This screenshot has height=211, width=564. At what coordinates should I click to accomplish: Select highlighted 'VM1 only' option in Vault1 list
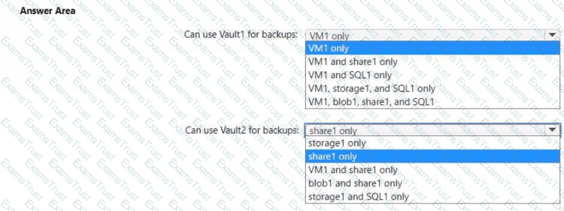(432, 48)
